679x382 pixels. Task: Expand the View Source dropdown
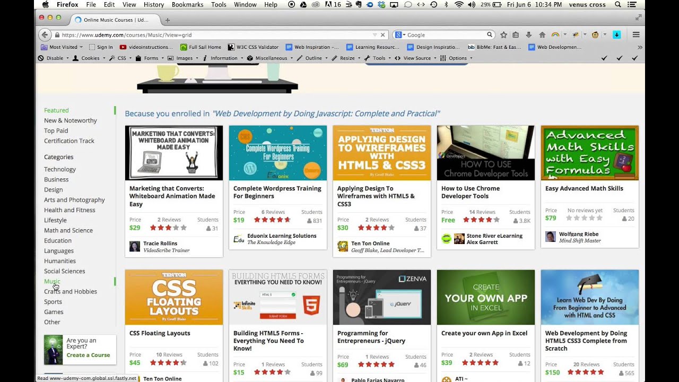[416, 58]
